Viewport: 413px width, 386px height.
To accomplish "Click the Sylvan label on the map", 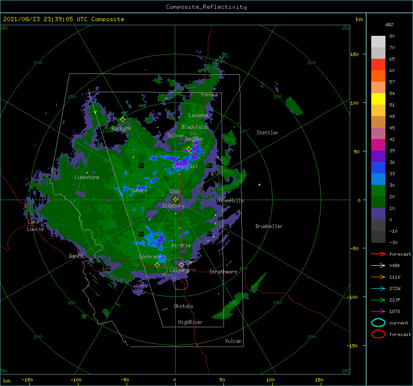I will [176, 135].
